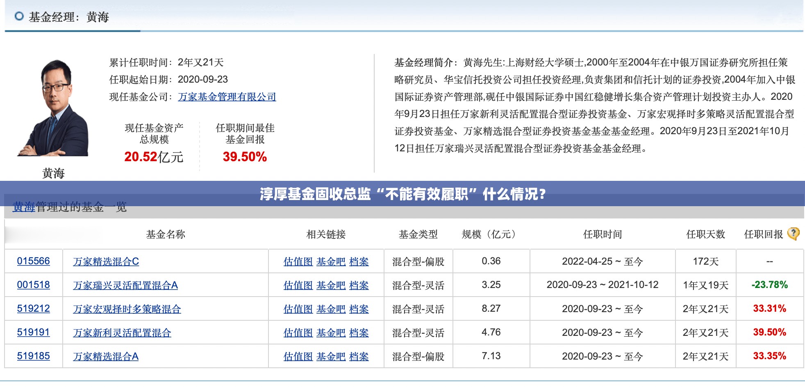Open fund code 001518
This screenshot has width=805, height=387.
[x=33, y=285]
